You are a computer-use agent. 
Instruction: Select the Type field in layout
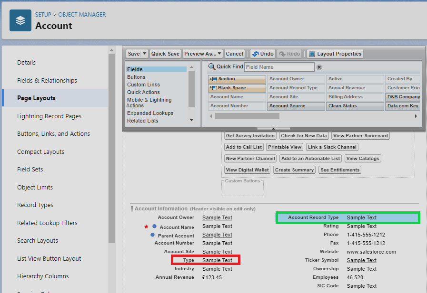point(206,260)
